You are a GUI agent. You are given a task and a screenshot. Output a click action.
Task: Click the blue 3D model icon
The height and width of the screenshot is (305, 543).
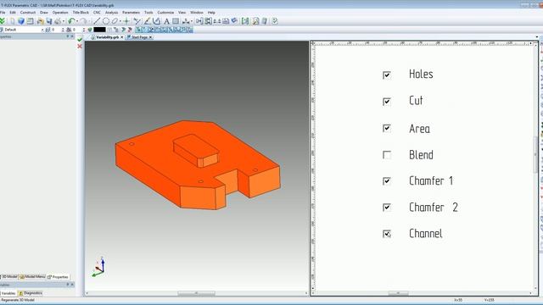pyautogui.click(x=21, y=21)
